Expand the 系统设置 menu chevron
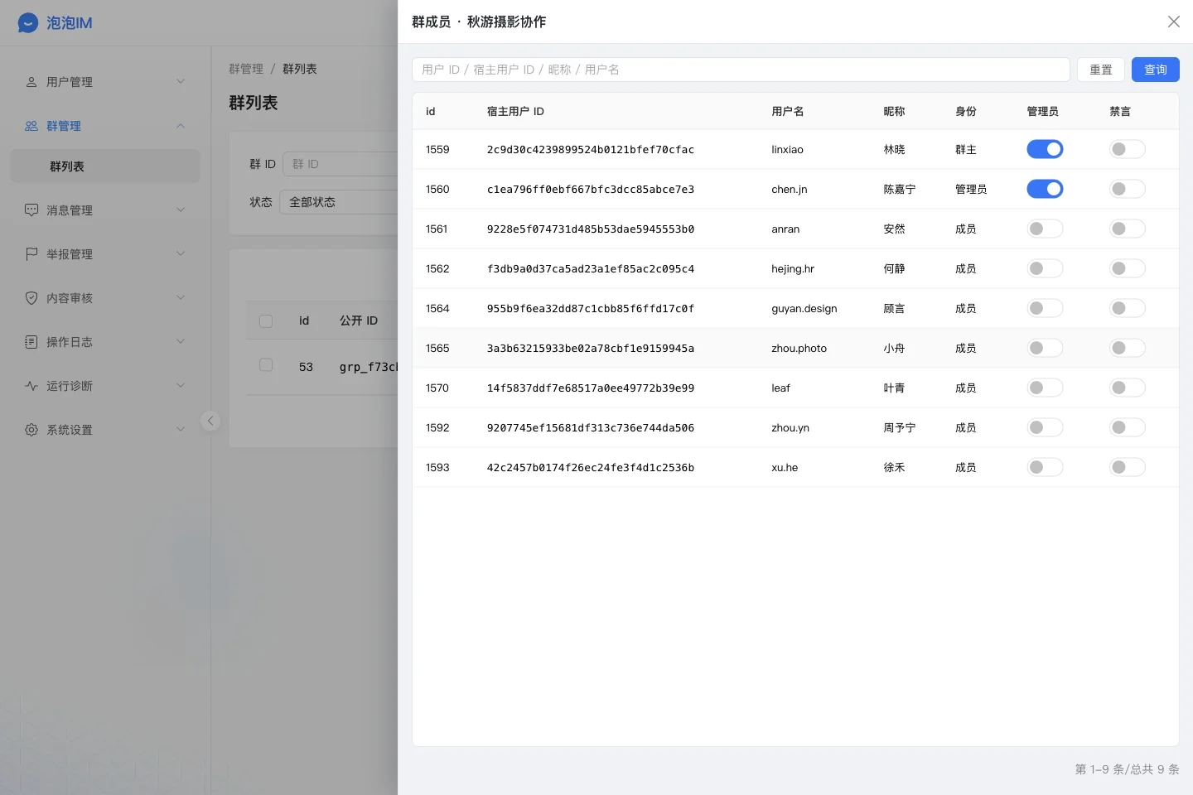Image resolution: width=1193 pixels, height=795 pixels. [x=181, y=430]
